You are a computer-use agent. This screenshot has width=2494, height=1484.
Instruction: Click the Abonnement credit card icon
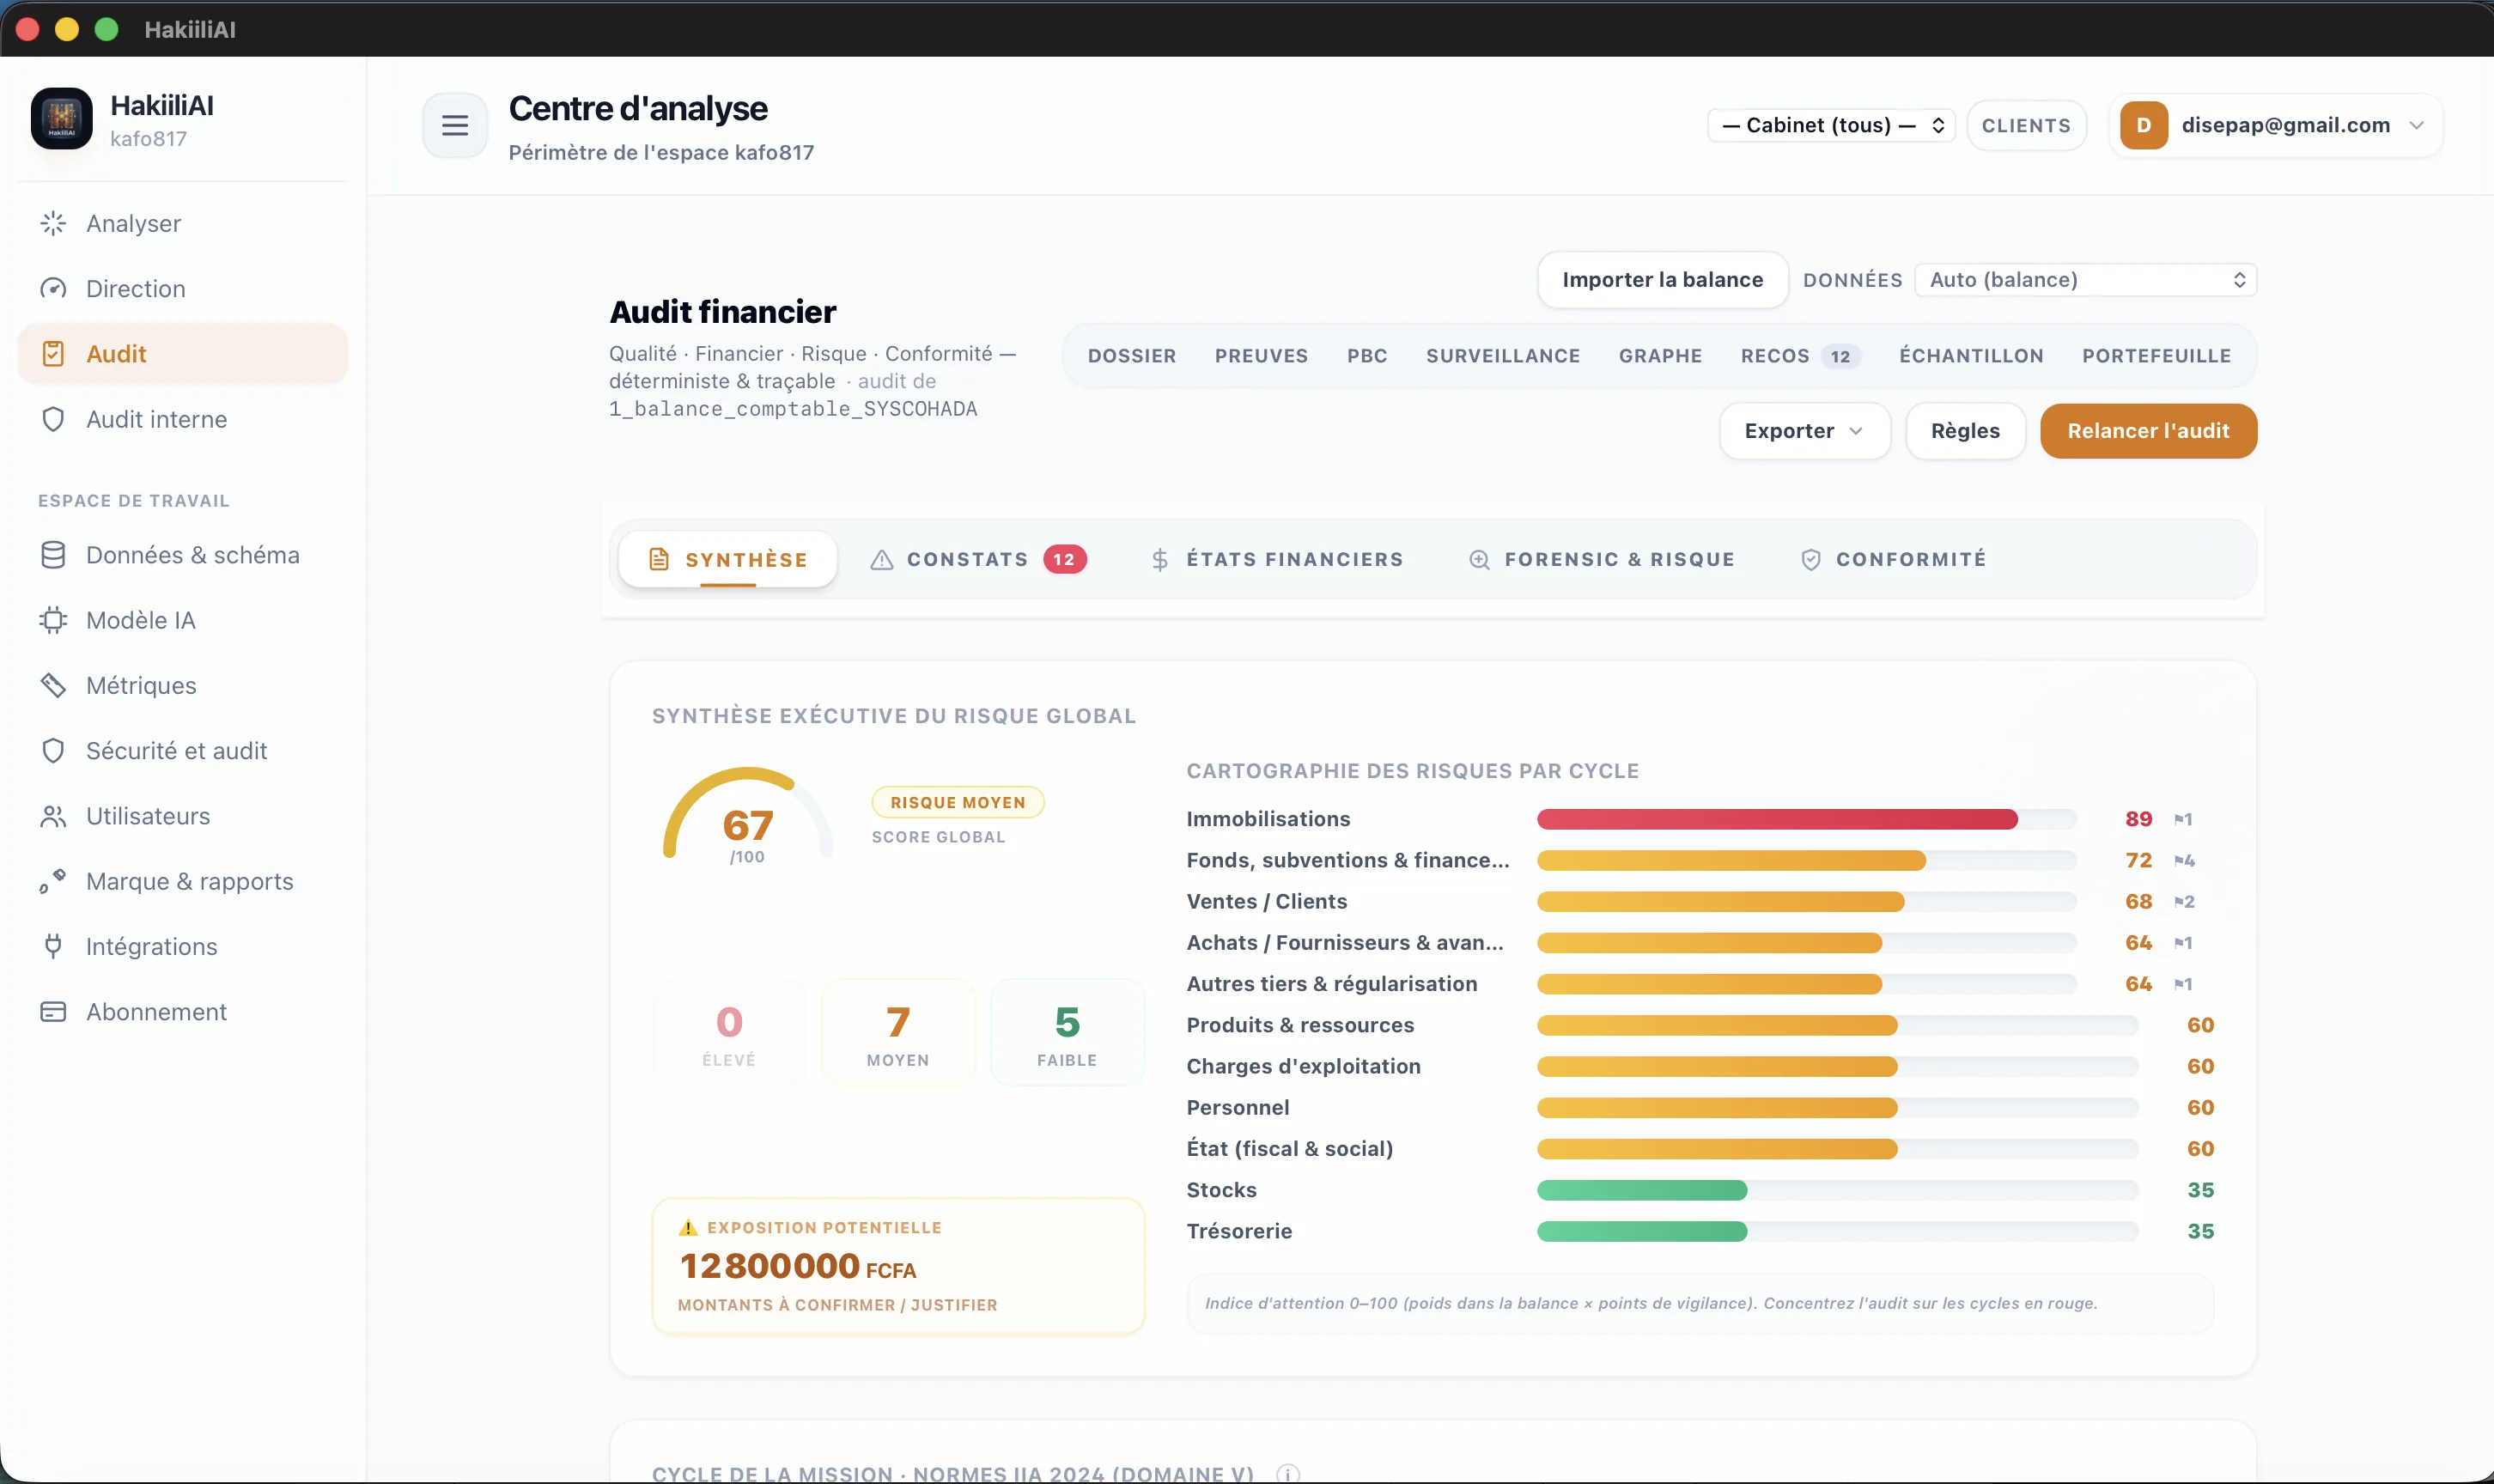53,1012
